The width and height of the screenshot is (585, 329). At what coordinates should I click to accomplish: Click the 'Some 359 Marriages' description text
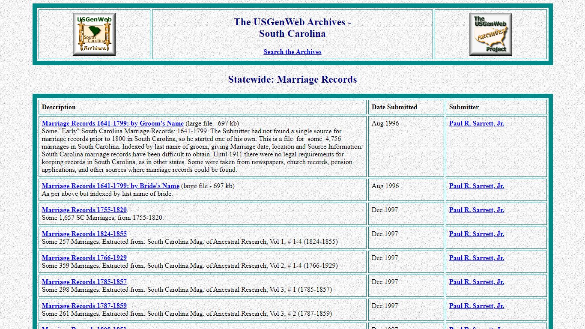coord(190,266)
